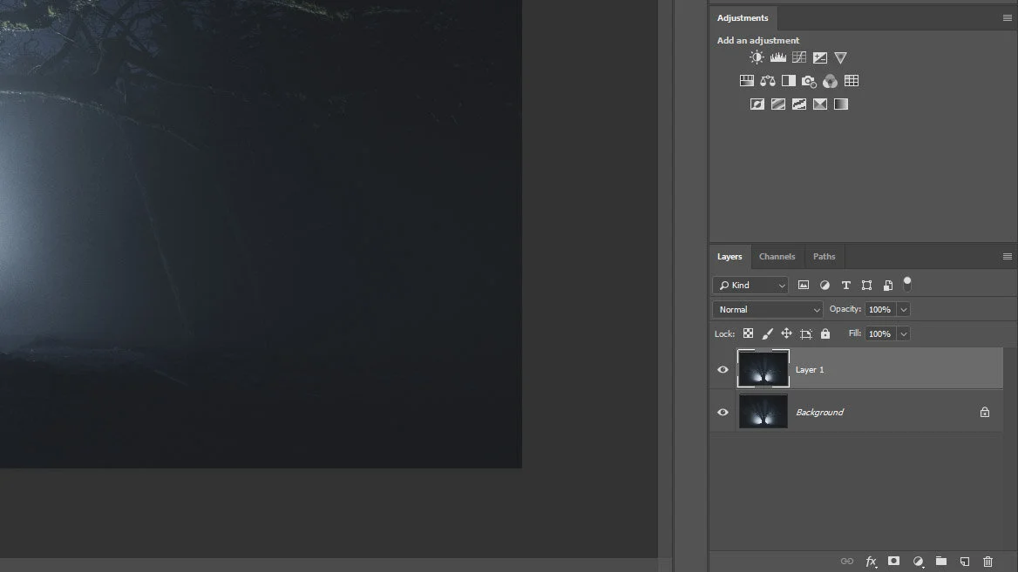The height and width of the screenshot is (572, 1018).
Task: Click the Layer 1 thumbnail
Action: coord(763,369)
